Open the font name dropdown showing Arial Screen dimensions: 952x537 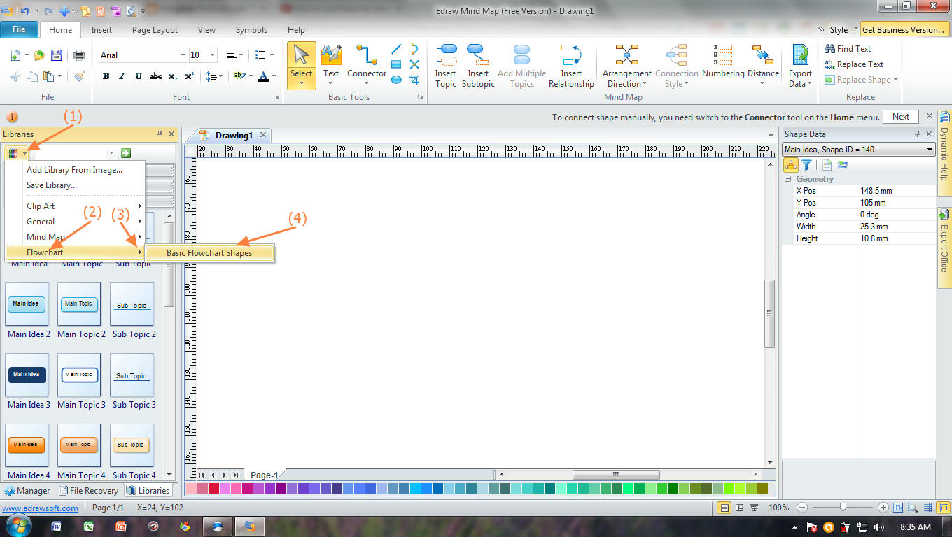coord(183,55)
